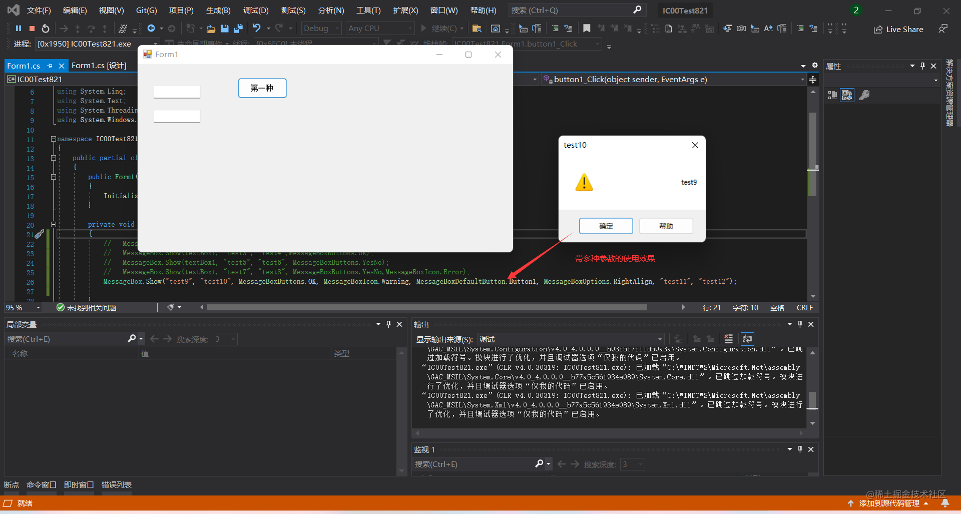Screen dimensions: 961x514
Task: Click 确定 in the test10 message box
Action: tap(606, 226)
